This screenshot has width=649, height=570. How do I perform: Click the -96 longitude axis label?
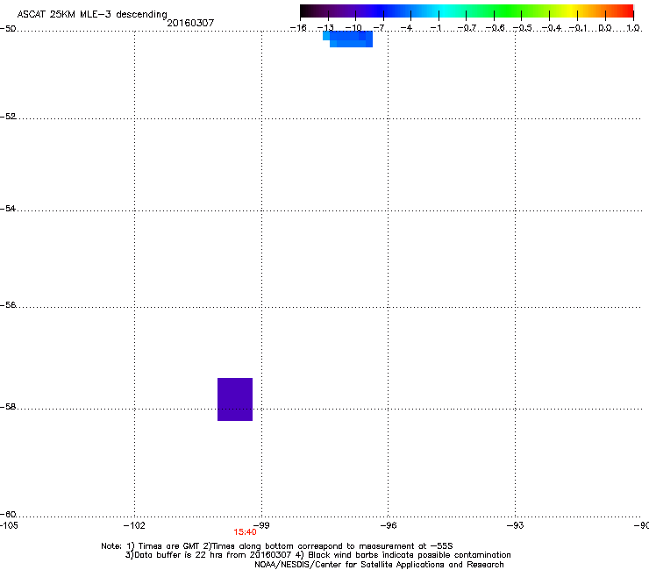[389, 525]
